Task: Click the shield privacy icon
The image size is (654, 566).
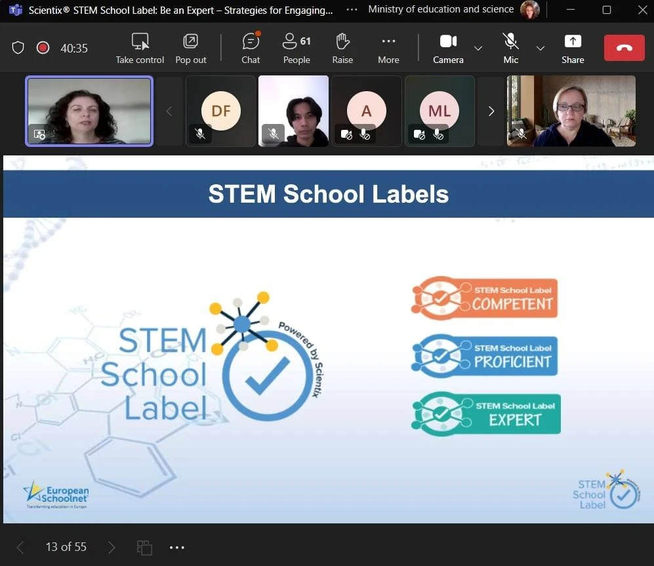Action: 18,48
